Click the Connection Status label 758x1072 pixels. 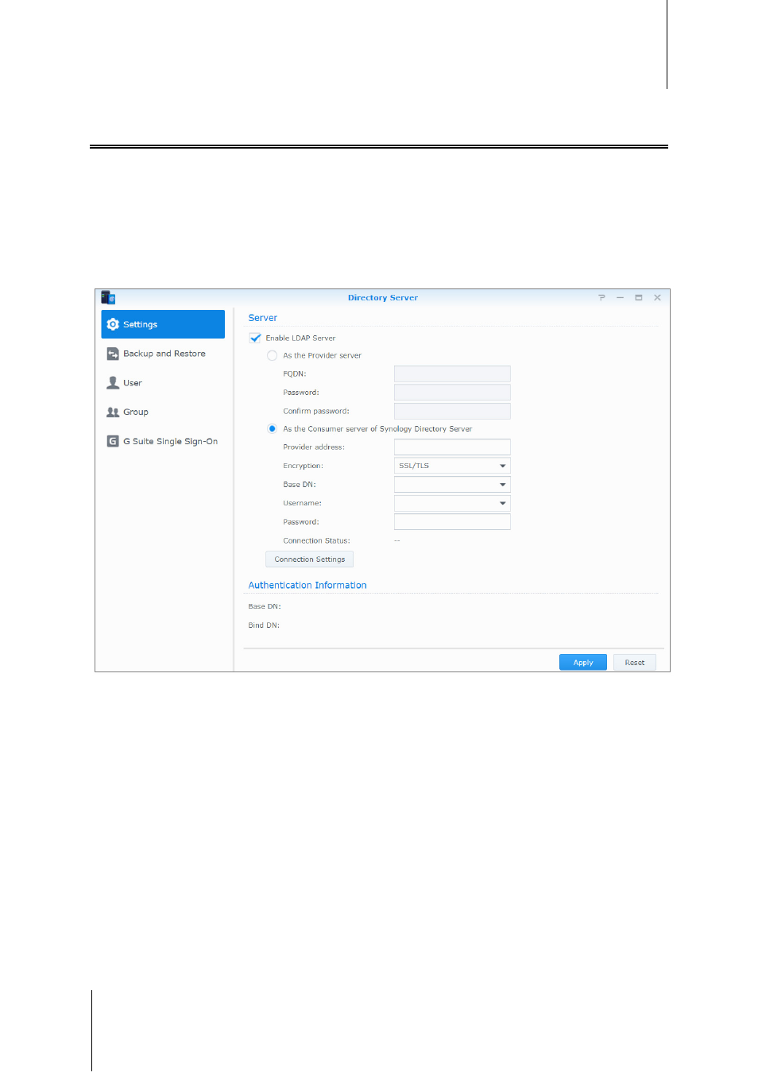tap(316, 541)
